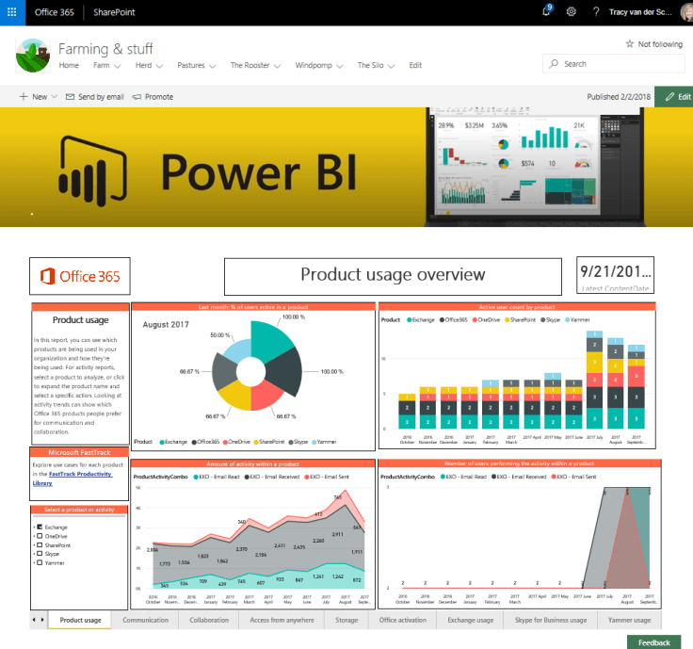
Task: Open the notifications bell
Action: (547, 11)
